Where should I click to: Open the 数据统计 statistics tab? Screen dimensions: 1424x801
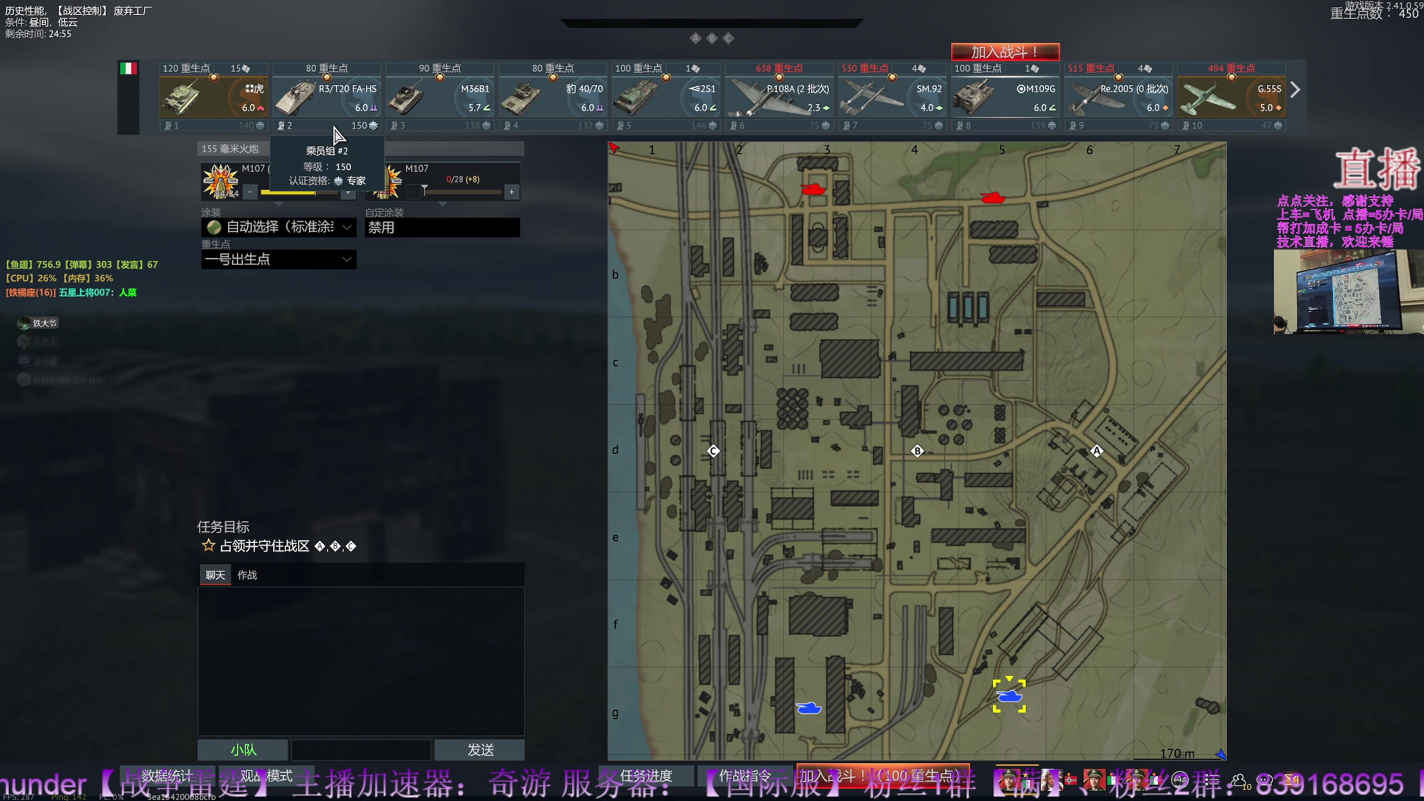click(167, 775)
